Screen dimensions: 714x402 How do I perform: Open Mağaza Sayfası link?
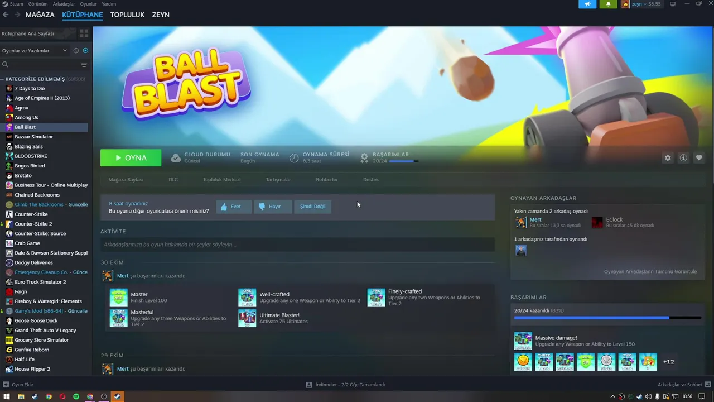(x=126, y=180)
